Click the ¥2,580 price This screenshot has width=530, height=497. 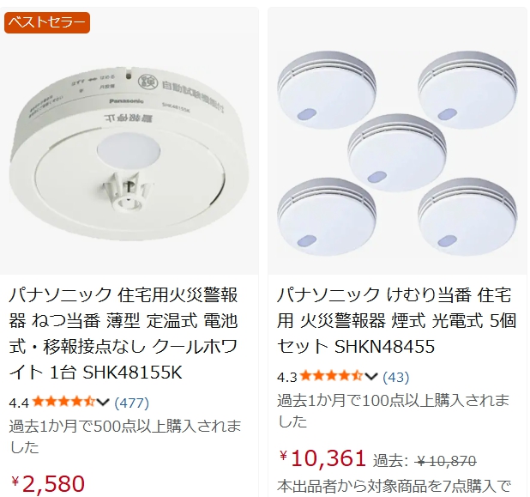pos(48,483)
